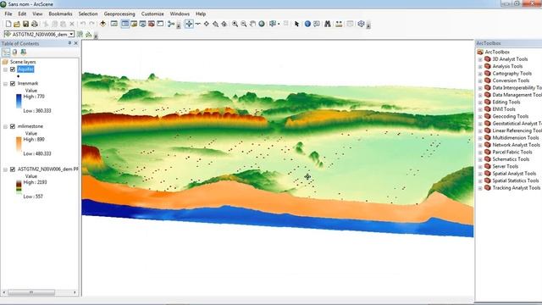Save the scene with floppy icon
Image resolution: width=542 pixels, height=305 pixels.
pyautogui.click(x=25, y=24)
